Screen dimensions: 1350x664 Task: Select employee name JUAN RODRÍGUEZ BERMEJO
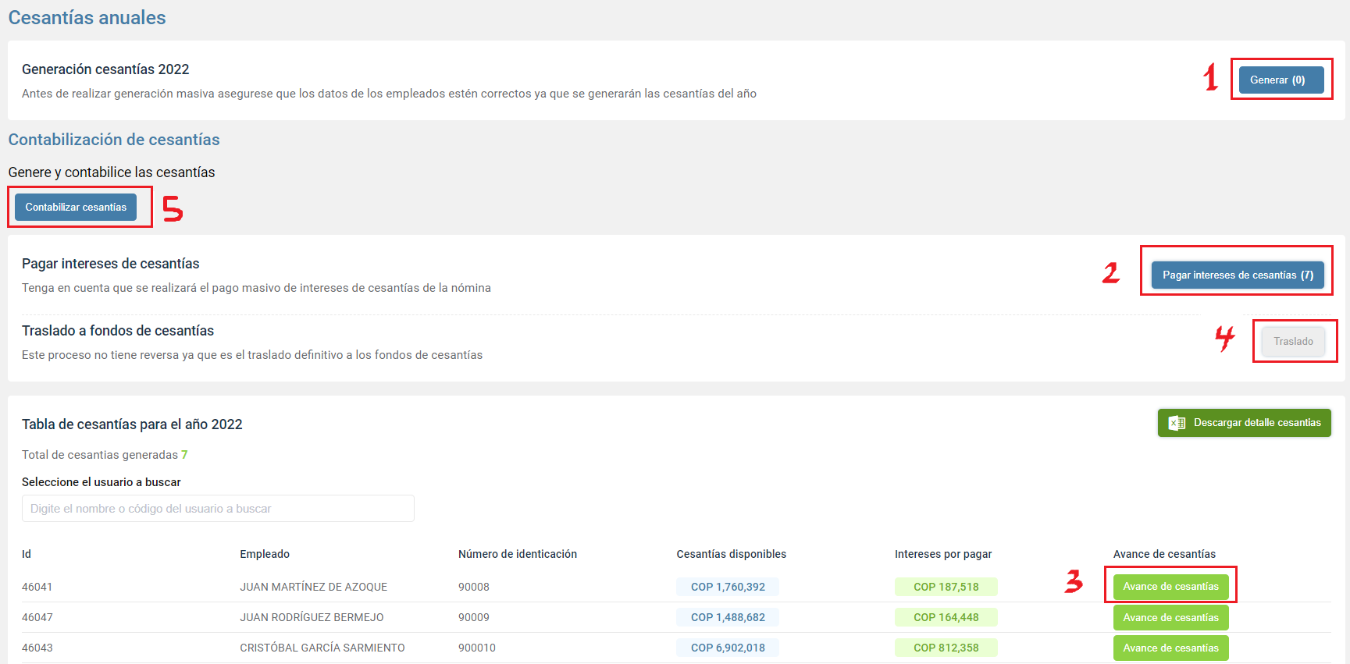pos(312,617)
